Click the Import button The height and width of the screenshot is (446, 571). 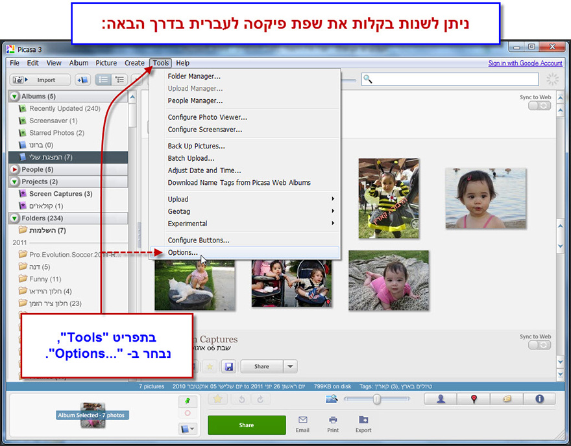[40, 80]
